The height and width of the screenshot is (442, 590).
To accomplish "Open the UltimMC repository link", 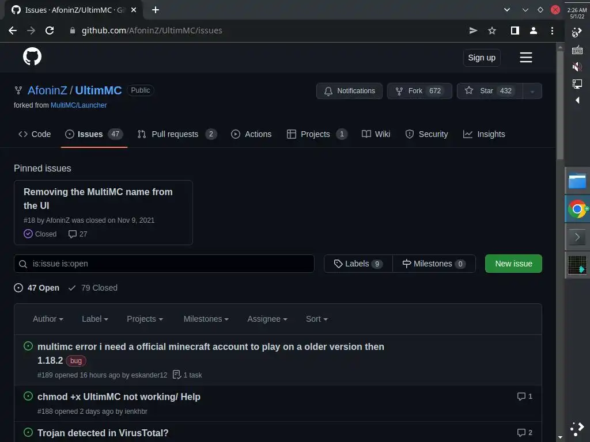I will [x=98, y=90].
